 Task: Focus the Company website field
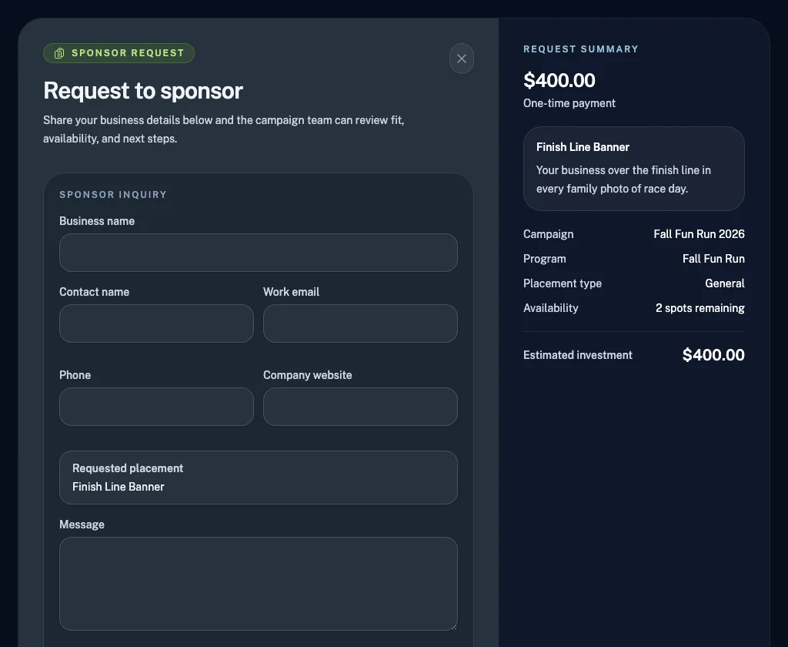(x=360, y=407)
